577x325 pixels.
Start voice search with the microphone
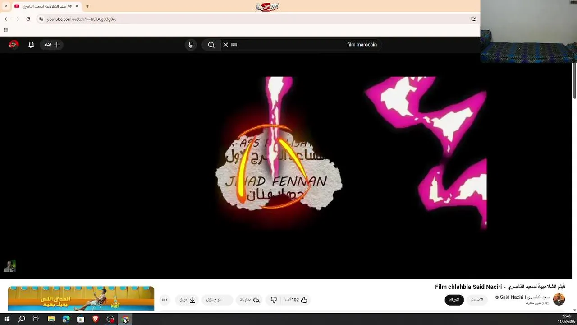coord(191,45)
